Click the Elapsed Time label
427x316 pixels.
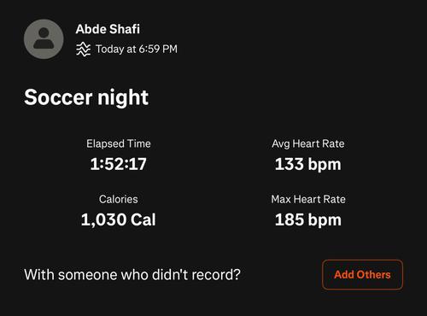point(119,143)
